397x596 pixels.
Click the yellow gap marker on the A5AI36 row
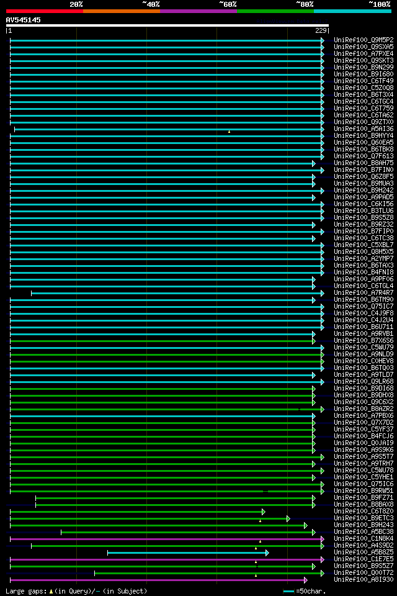[229, 132]
